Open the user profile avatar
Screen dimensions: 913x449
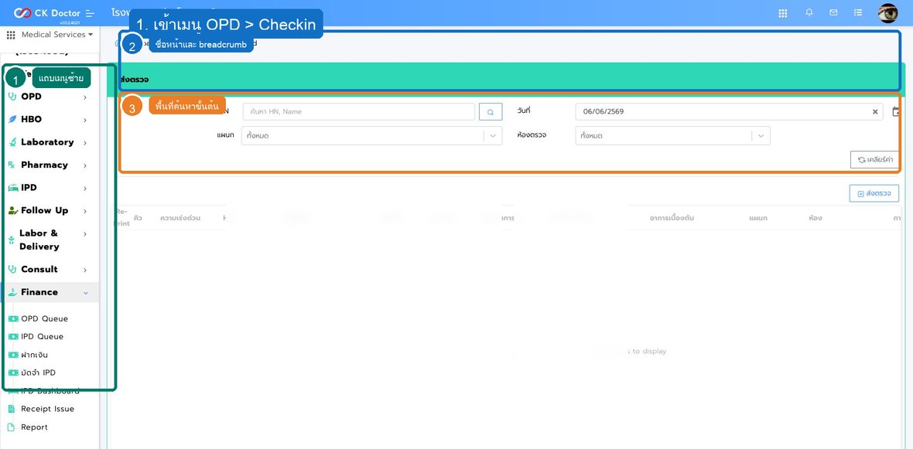(888, 13)
